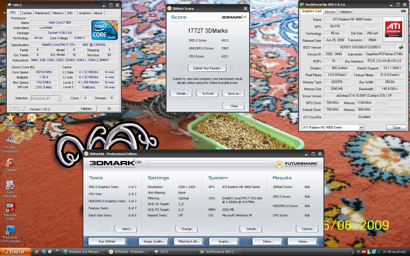Click the ATI icon in system tray
Image resolution: width=410 pixels, height=256 pixels.
[364, 252]
